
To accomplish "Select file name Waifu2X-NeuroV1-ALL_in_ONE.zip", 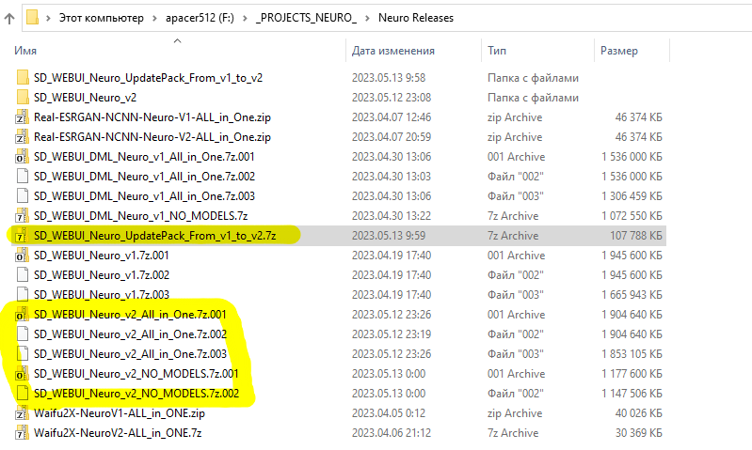I will [x=120, y=413].
